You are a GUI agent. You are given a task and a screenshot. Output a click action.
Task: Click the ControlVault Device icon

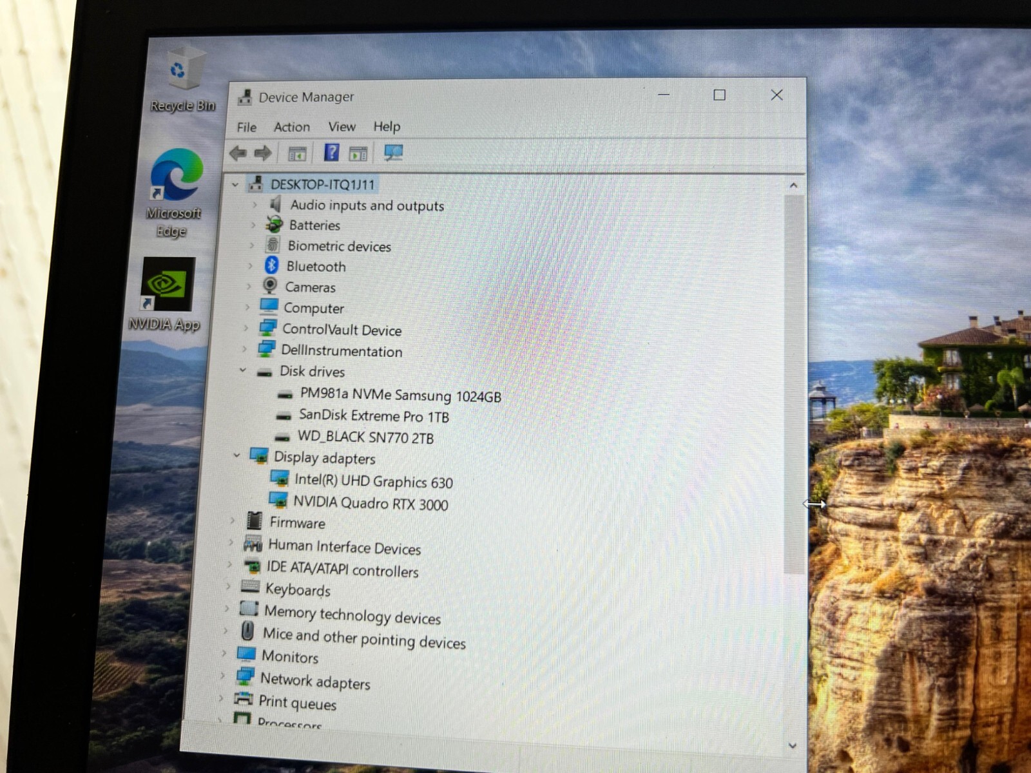(x=267, y=328)
